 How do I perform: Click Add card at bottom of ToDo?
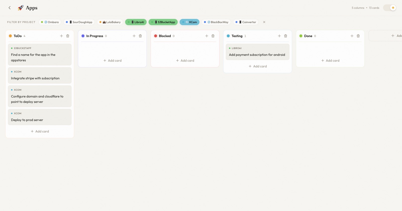40,131
